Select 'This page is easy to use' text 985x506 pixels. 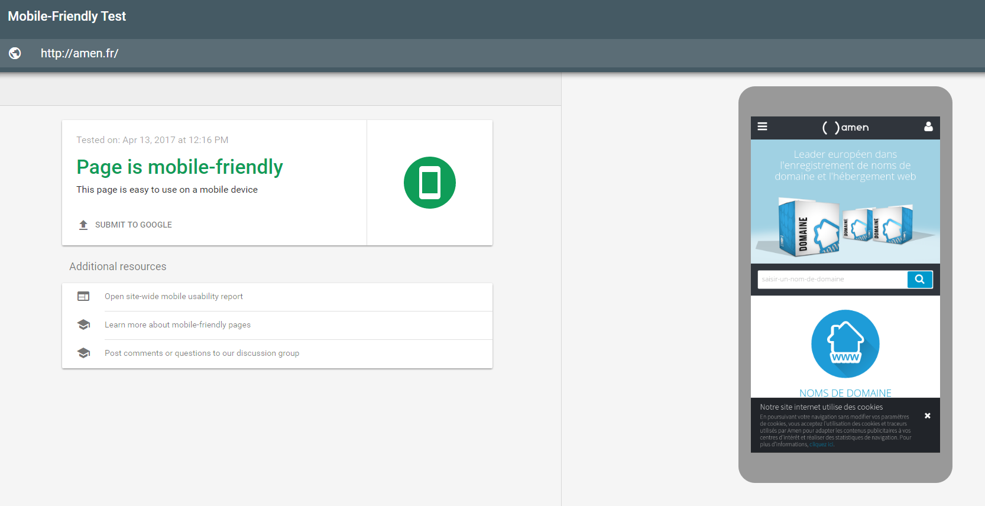click(x=167, y=190)
